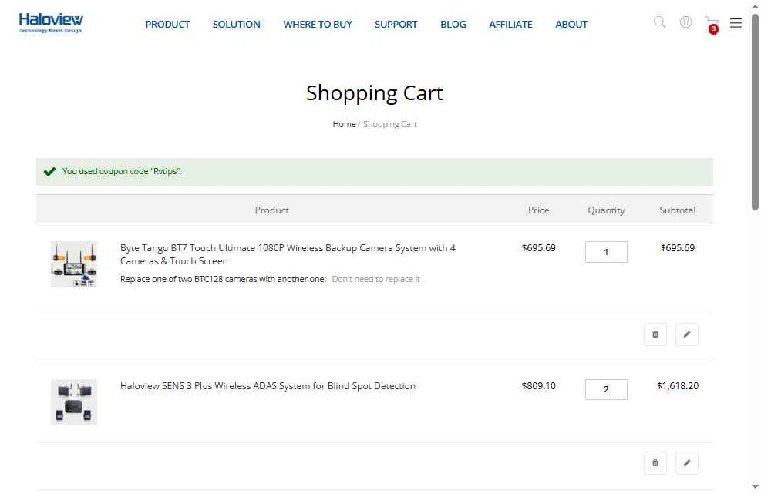Open the PRODUCT menu
The height and width of the screenshot is (494, 761).
tap(167, 24)
